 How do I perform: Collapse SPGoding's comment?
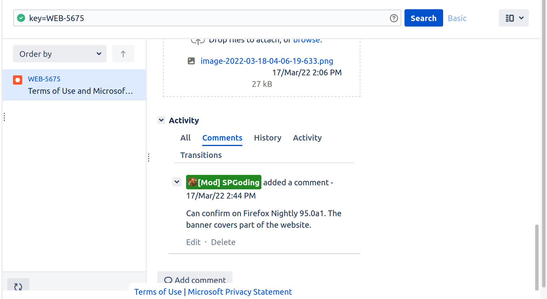pyautogui.click(x=177, y=182)
